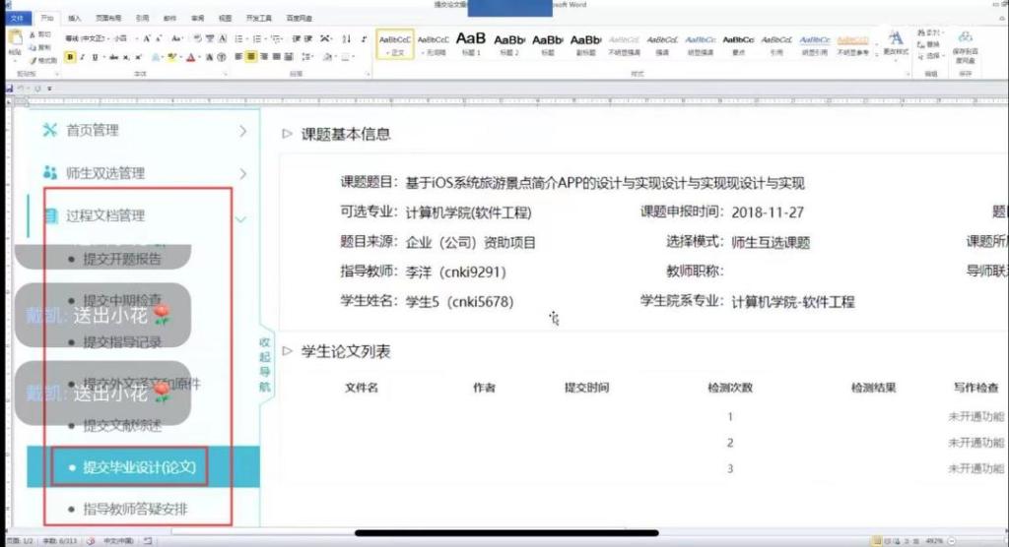Click the Save to Baidu Netdisk icon
The height and width of the screenshot is (547, 1009).
click(966, 42)
